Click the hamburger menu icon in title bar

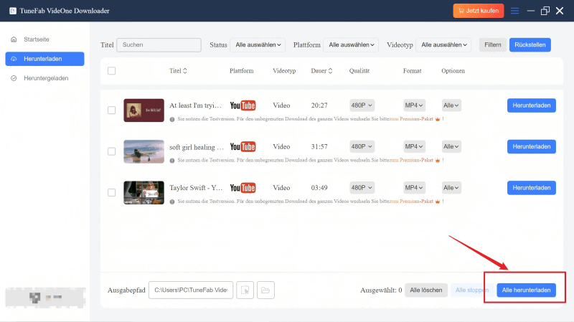(514, 11)
